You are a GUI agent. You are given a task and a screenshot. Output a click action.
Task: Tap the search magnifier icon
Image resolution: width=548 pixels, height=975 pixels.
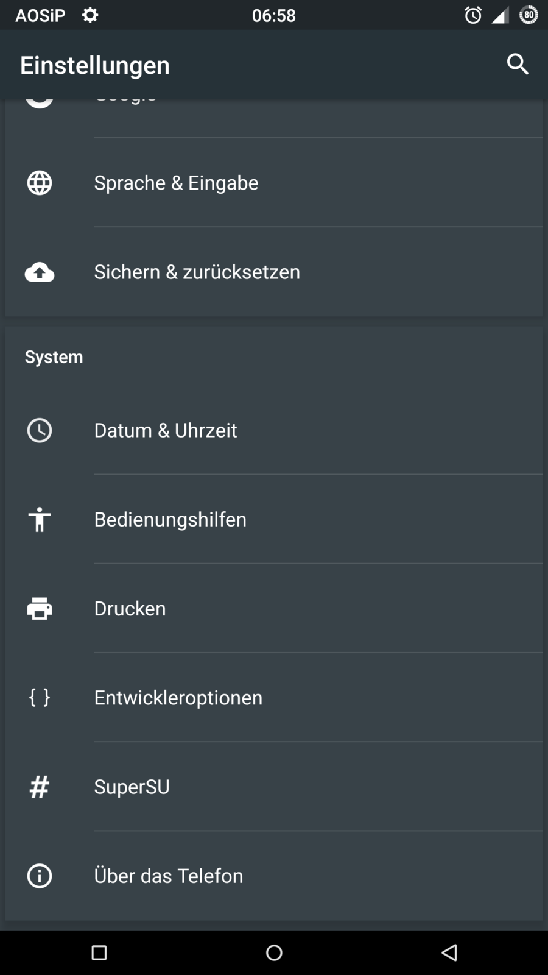(518, 64)
